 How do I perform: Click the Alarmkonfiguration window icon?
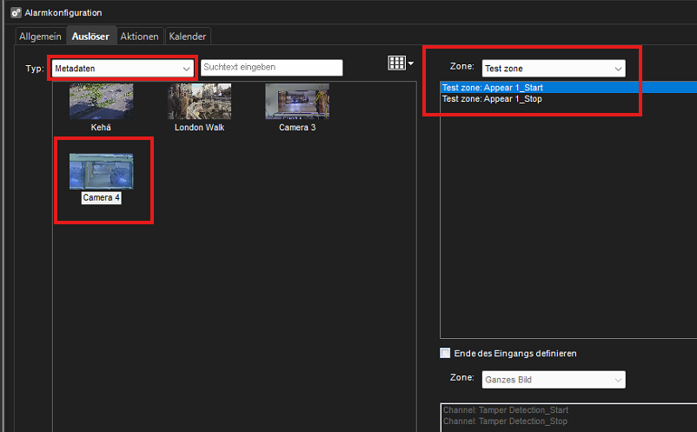click(16, 12)
